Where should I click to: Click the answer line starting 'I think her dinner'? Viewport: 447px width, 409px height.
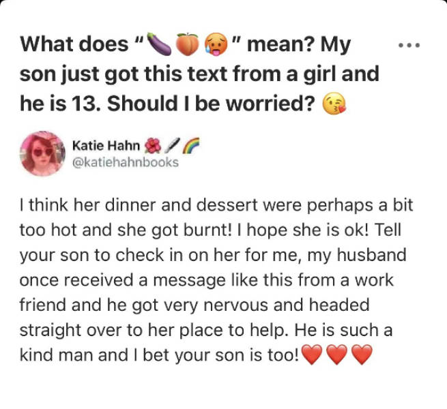[x=216, y=205]
